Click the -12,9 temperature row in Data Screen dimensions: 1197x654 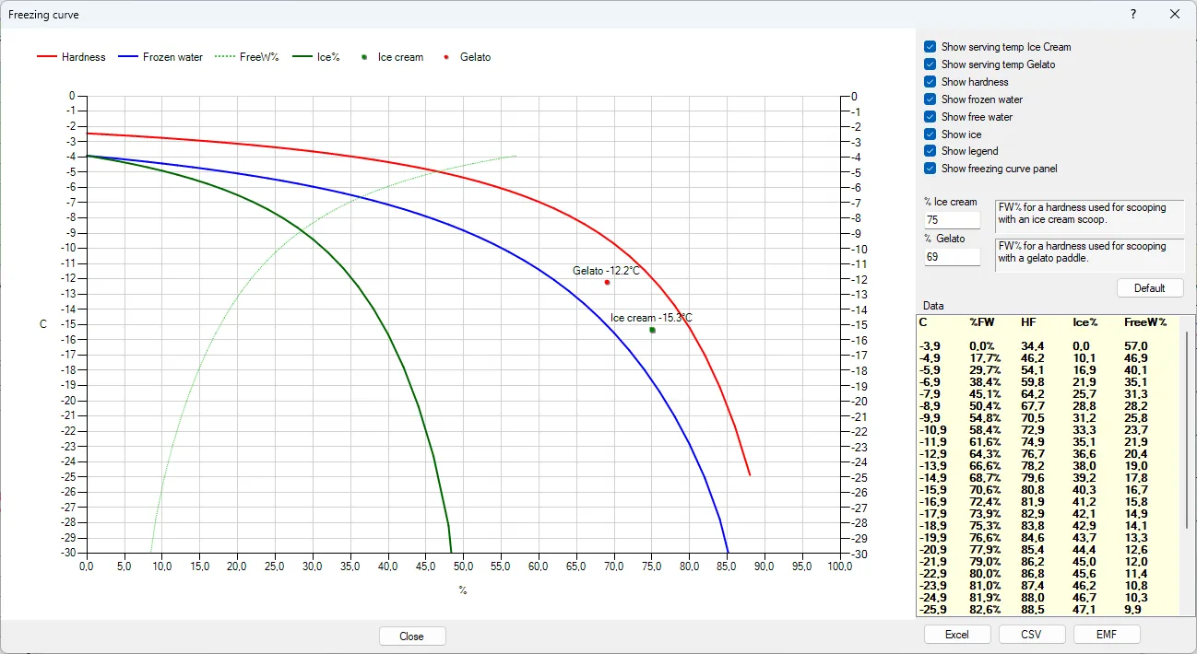[1049, 454]
